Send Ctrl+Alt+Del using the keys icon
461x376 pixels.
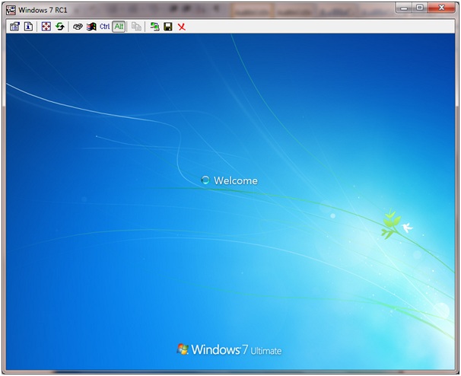[78, 27]
